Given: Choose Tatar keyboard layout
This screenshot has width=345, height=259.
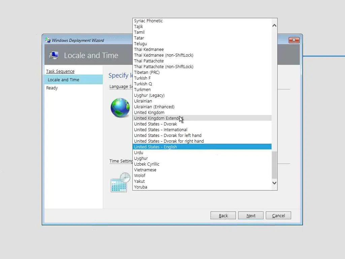Looking at the screenshot, I should tap(202, 38).
